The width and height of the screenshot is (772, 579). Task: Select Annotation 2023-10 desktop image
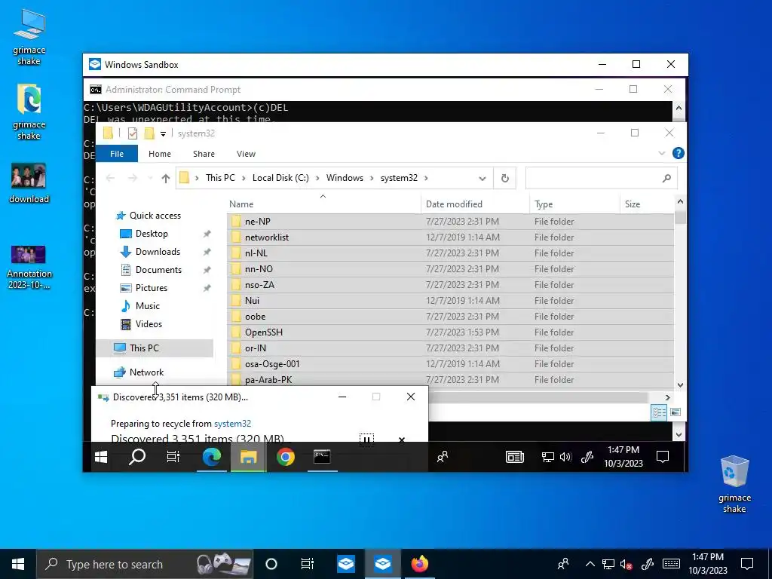[x=29, y=266]
